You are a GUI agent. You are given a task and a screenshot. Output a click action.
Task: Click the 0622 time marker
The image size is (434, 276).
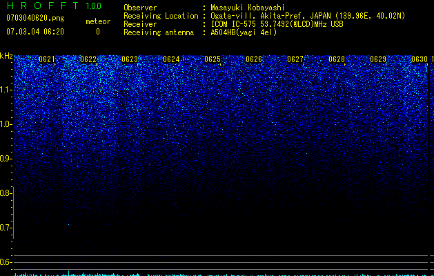(x=88, y=59)
